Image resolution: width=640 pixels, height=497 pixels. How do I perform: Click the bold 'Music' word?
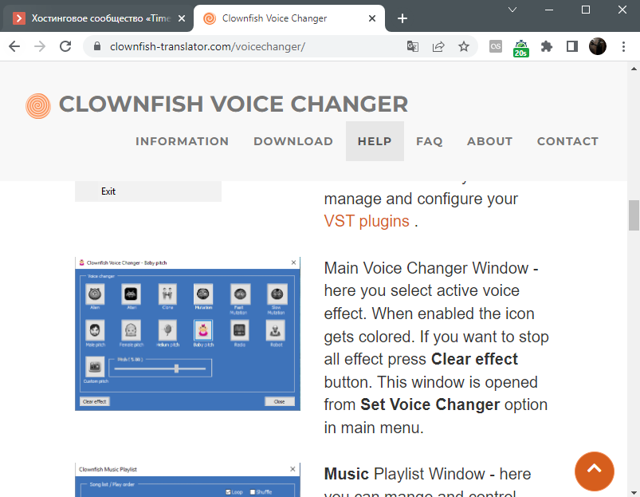(346, 474)
